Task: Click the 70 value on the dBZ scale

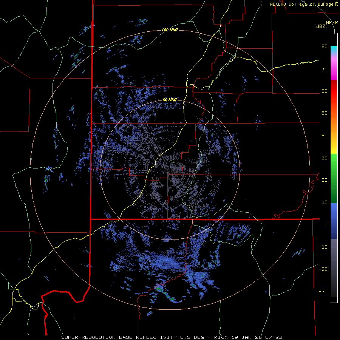Action: [325, 69]
